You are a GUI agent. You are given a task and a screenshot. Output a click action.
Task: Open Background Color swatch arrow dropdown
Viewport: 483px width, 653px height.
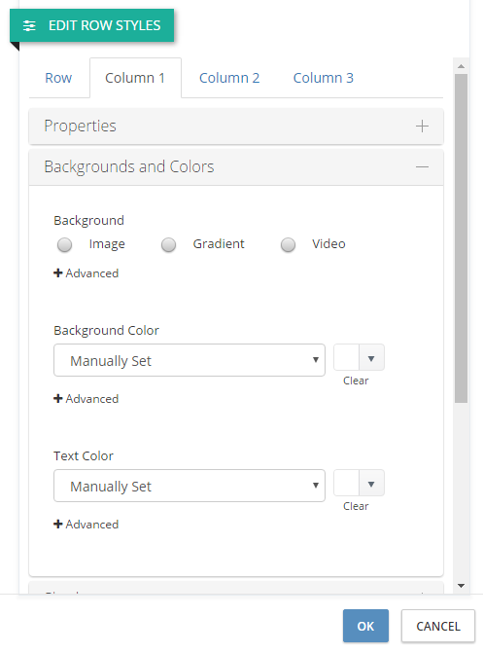coord(371,358)
